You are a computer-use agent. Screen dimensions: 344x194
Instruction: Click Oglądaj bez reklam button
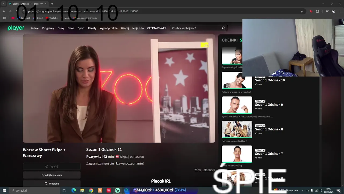pyautogui.click(x=52, y=175)
